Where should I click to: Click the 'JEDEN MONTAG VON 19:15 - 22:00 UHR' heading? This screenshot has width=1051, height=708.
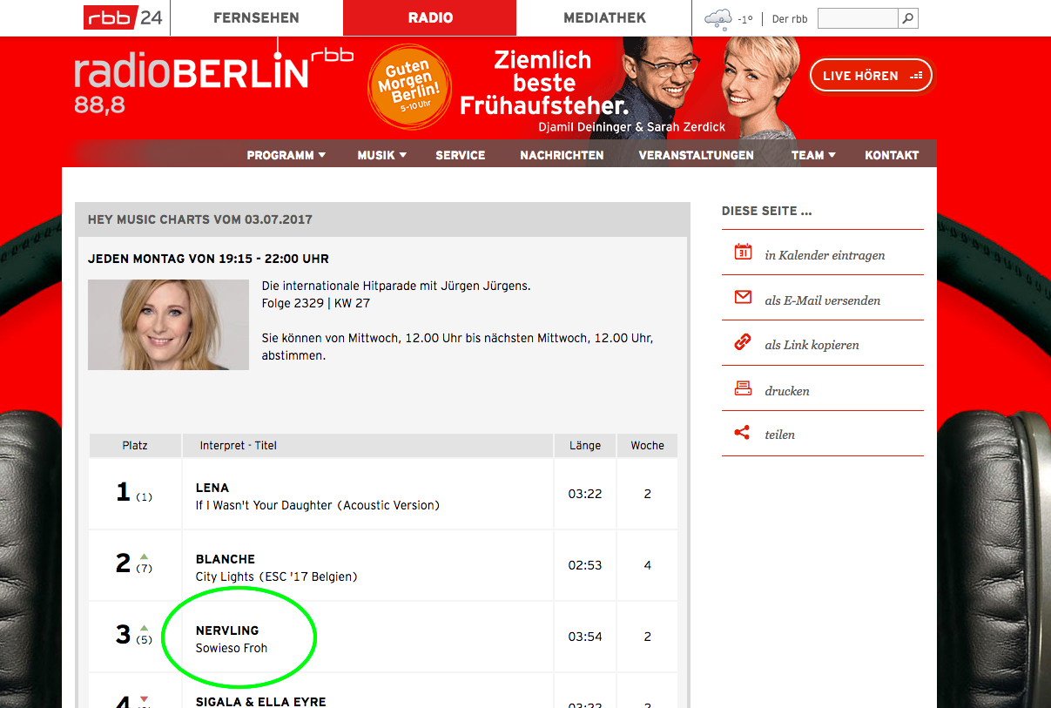[x=208, y=259]
